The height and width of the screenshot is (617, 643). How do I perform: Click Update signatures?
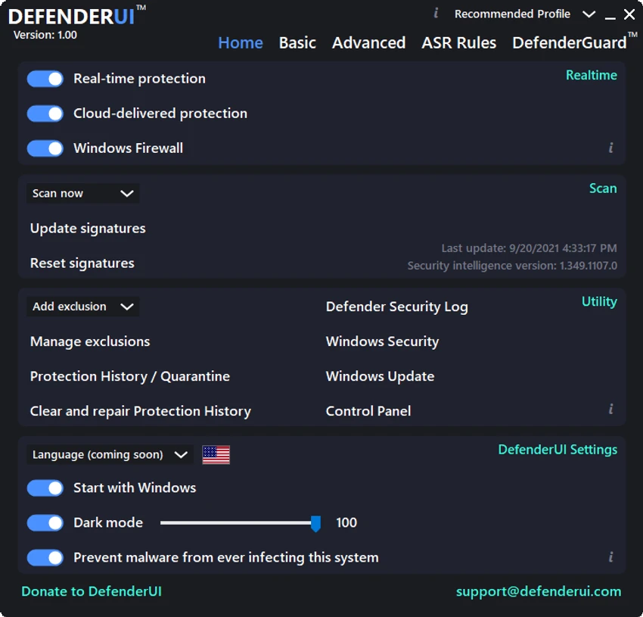tap(88, 228)
